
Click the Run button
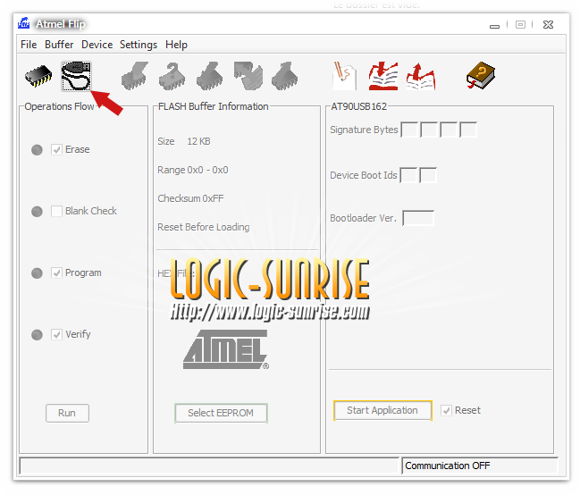pos(67,413)
